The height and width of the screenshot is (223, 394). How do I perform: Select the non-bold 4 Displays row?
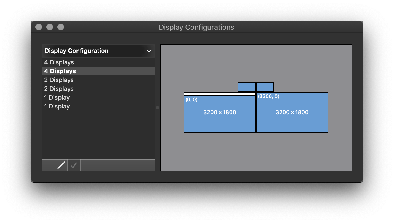(x=98, y=62)
